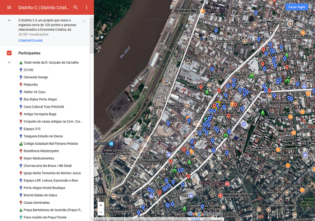Click the Motel Coliseu lodging icon

[209, 85]
